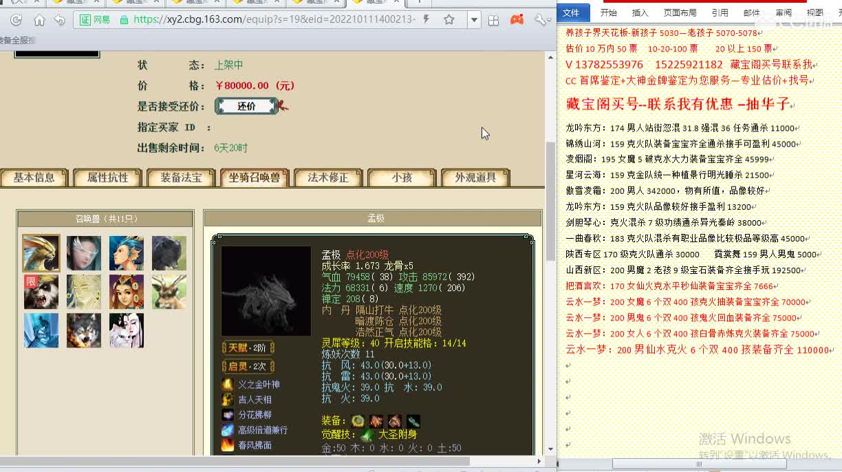This screenshot has width=842, height=472.
Task: Click the first gold ring equipment icon
Action: pos(358,420)
